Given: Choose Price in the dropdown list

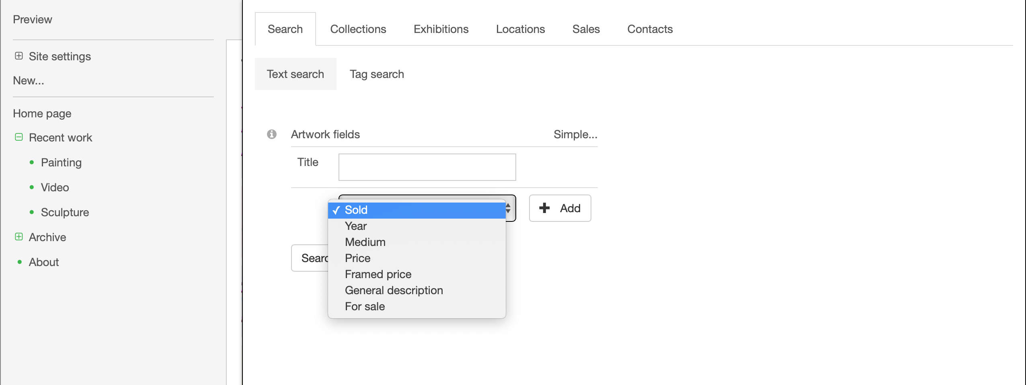Looking at the screenshot, I should [417, 258].
